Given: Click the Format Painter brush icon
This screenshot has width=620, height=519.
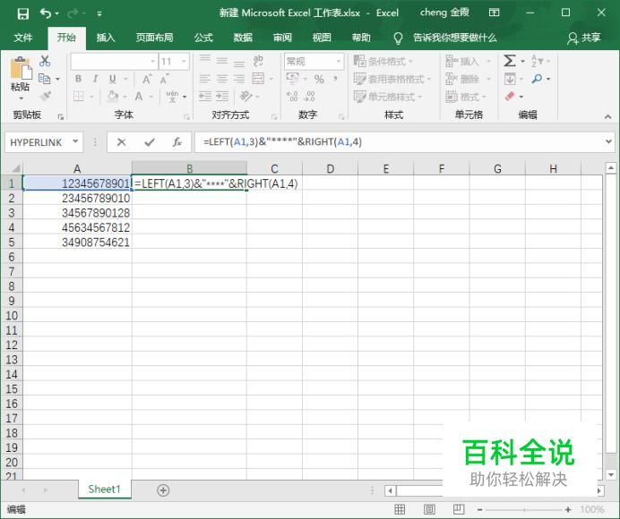Looking at the screenshot, I should [x=45, y=96].
